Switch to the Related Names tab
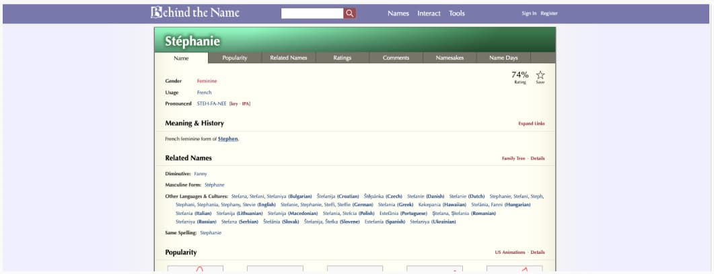This screenshot has height=274, width=714. pyautogui.click(x=289, y=58)
